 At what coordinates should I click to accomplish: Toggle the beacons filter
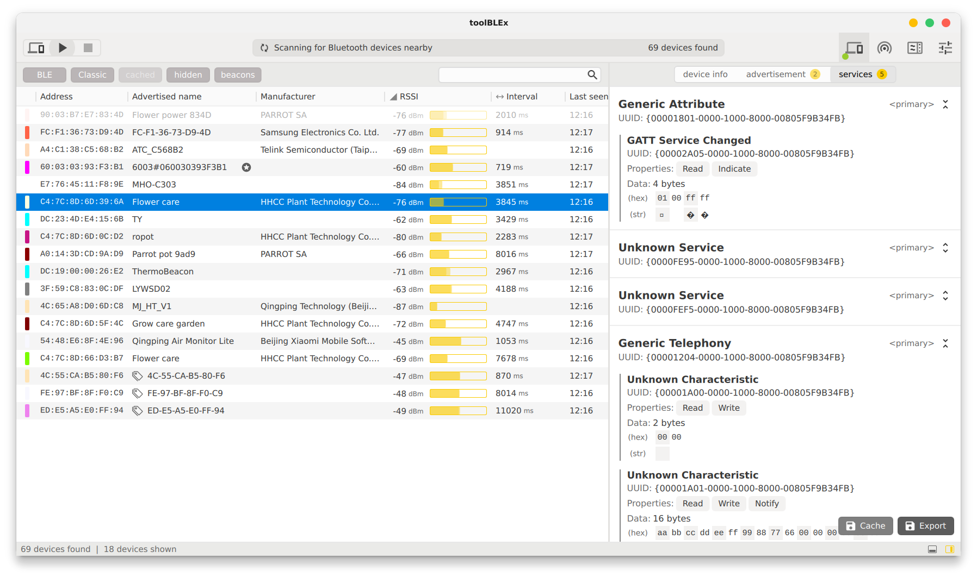coord(238,75)
